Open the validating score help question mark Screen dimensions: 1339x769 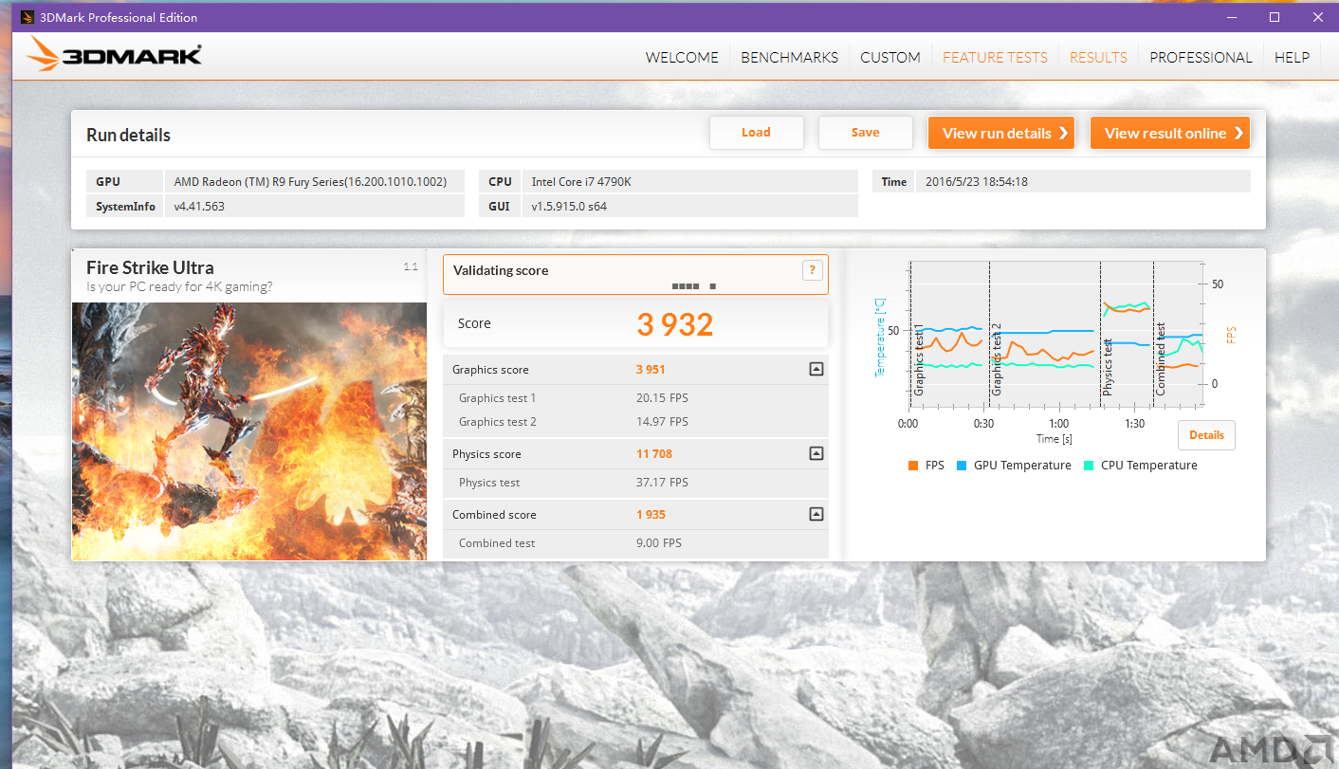[812, 270]
